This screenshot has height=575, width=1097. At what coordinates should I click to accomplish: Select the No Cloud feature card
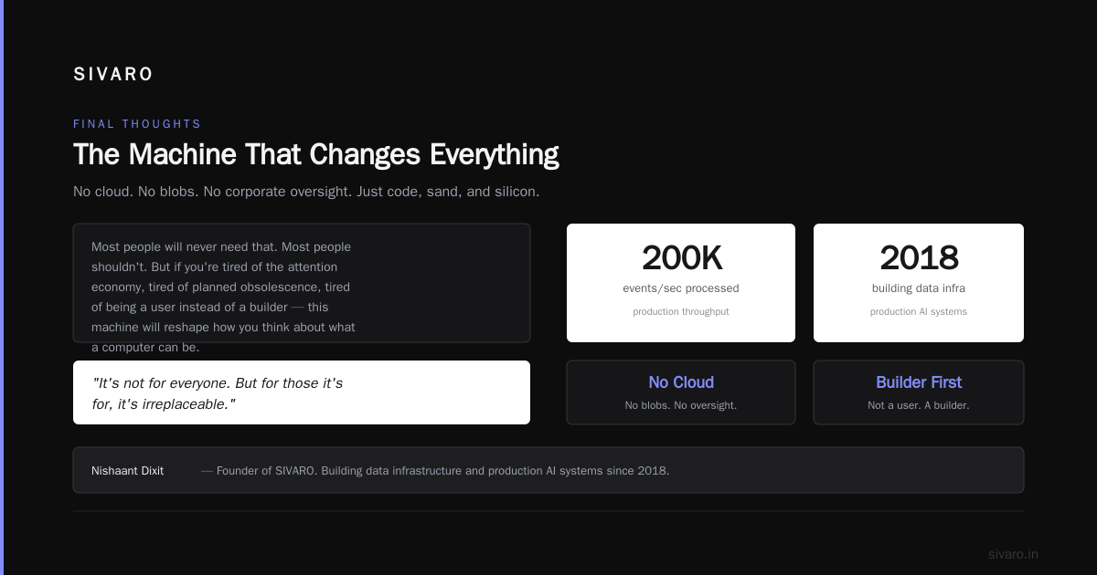(681, 392)
